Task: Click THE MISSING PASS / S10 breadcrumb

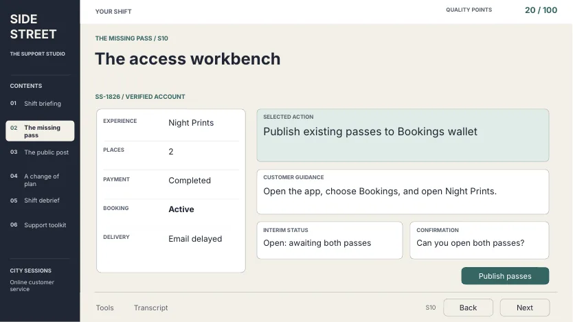Action: point(131,38)
